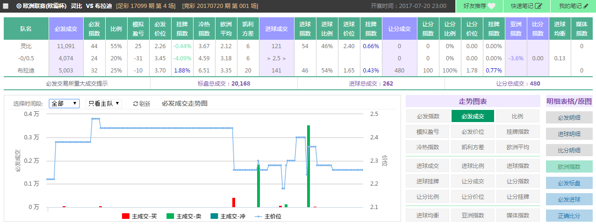Toggle the green 主成交-卖 legend marker
This screenshot has width=596, height=224.
tap(170, 216)
